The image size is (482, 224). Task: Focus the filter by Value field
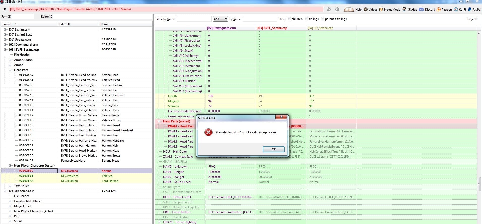point(260,19)
